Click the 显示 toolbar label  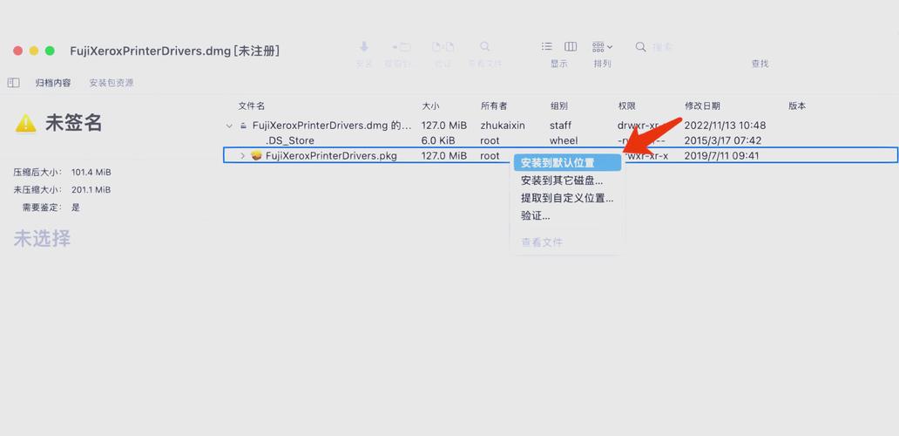559,64
